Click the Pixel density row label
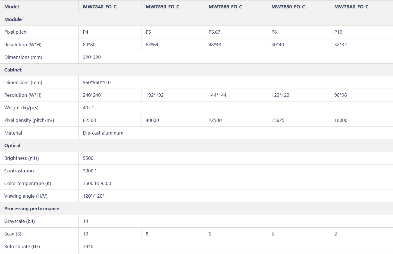 (29, 120)
